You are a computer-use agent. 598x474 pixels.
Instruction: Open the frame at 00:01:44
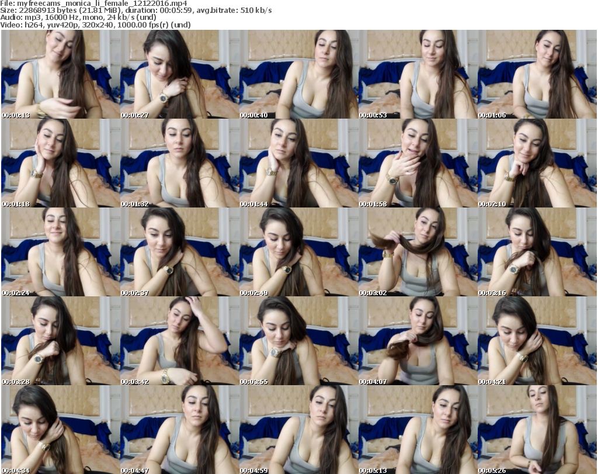[x=298, y=163]
